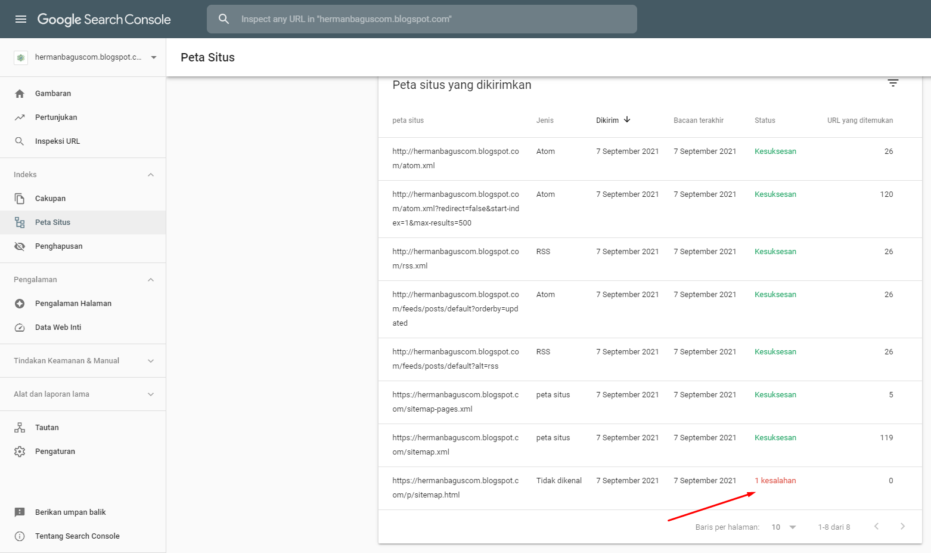Open Penghapusan menu item
This screenshot has height=553, width=931.
coord(83,246)
